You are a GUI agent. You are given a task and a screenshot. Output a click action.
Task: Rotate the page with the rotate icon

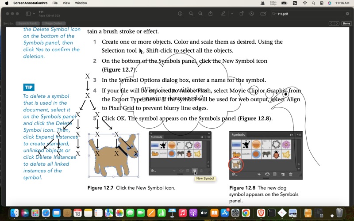click(241, 14)
